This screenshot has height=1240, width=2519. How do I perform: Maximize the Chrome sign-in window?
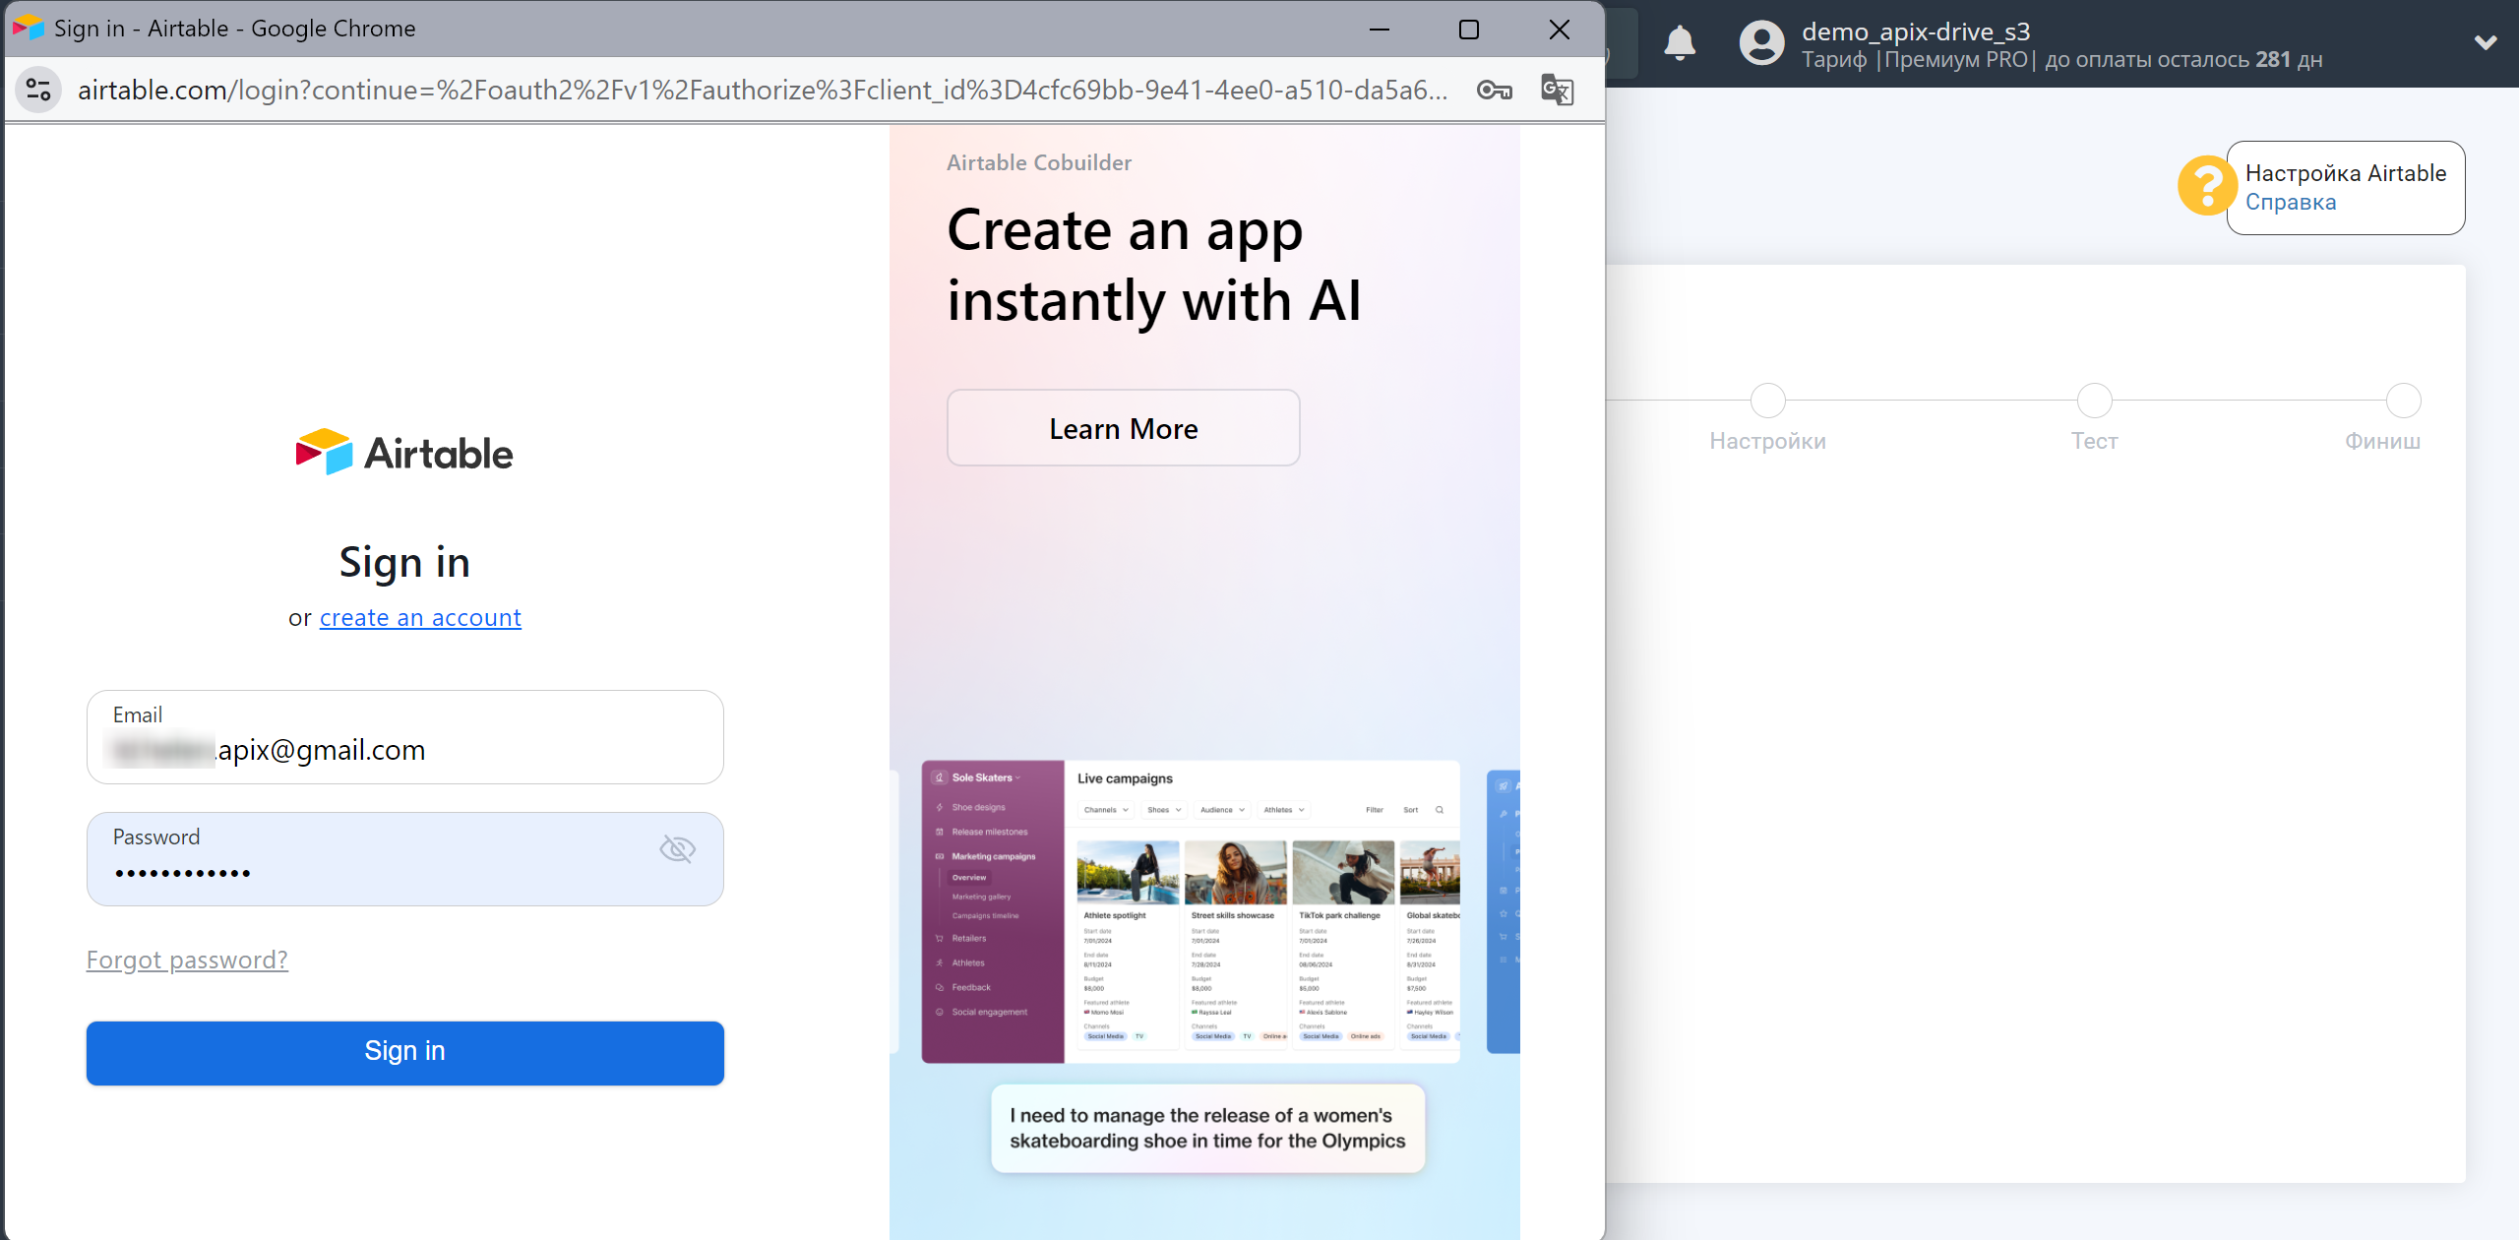click(x=1469, y=30)
